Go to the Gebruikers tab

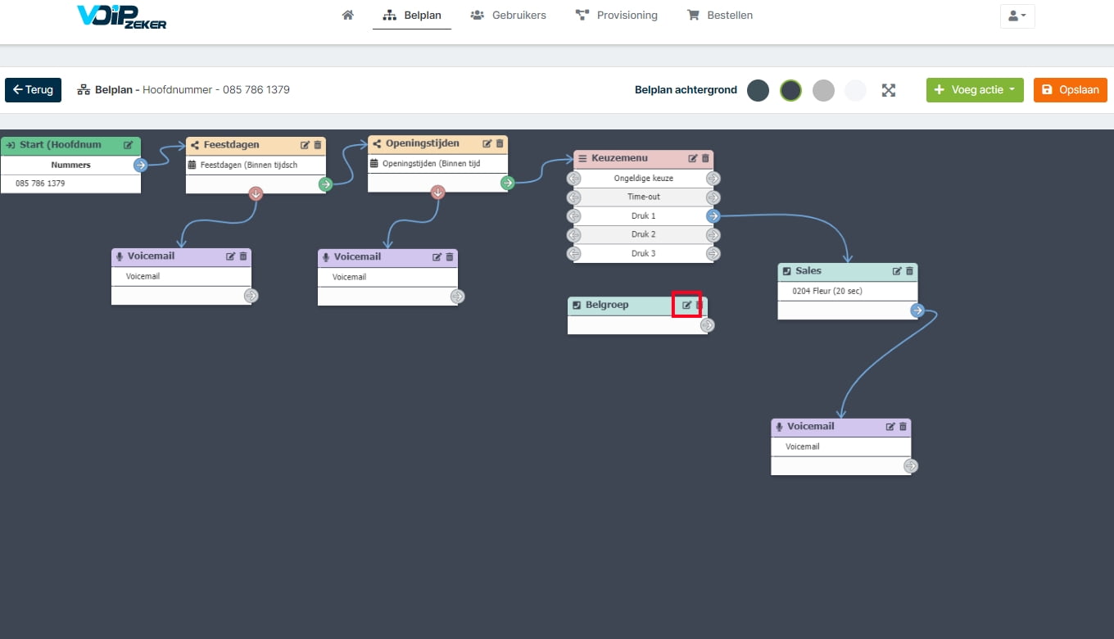click(509, 15)
